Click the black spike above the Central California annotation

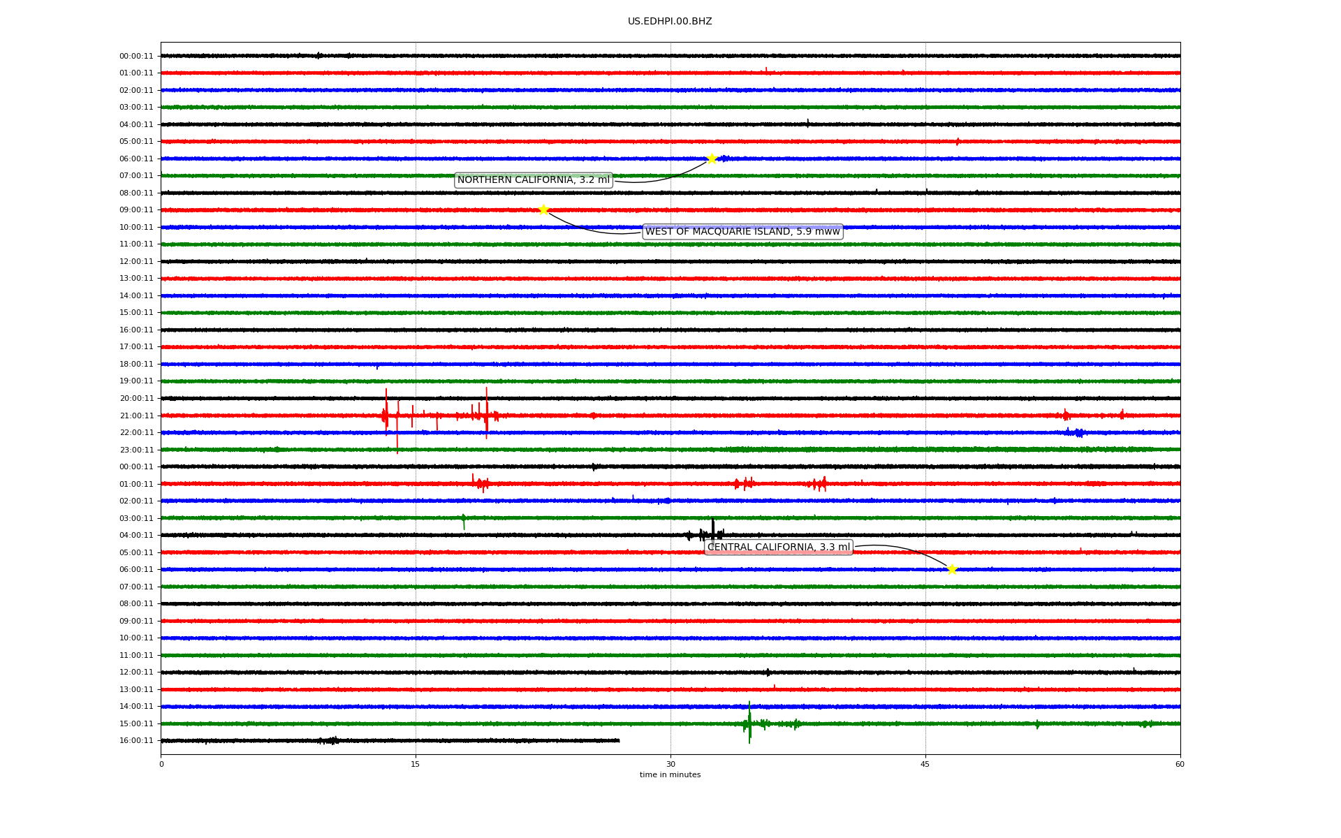[x=712, y=529]
